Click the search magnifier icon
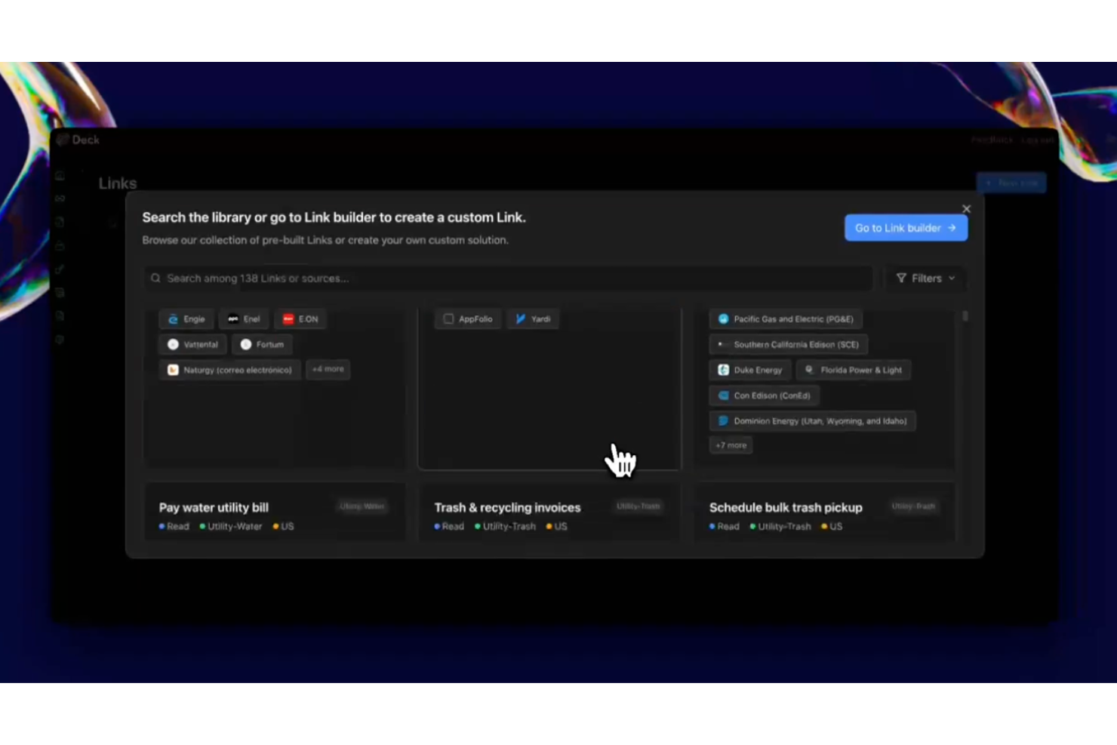 coord(155,278)
